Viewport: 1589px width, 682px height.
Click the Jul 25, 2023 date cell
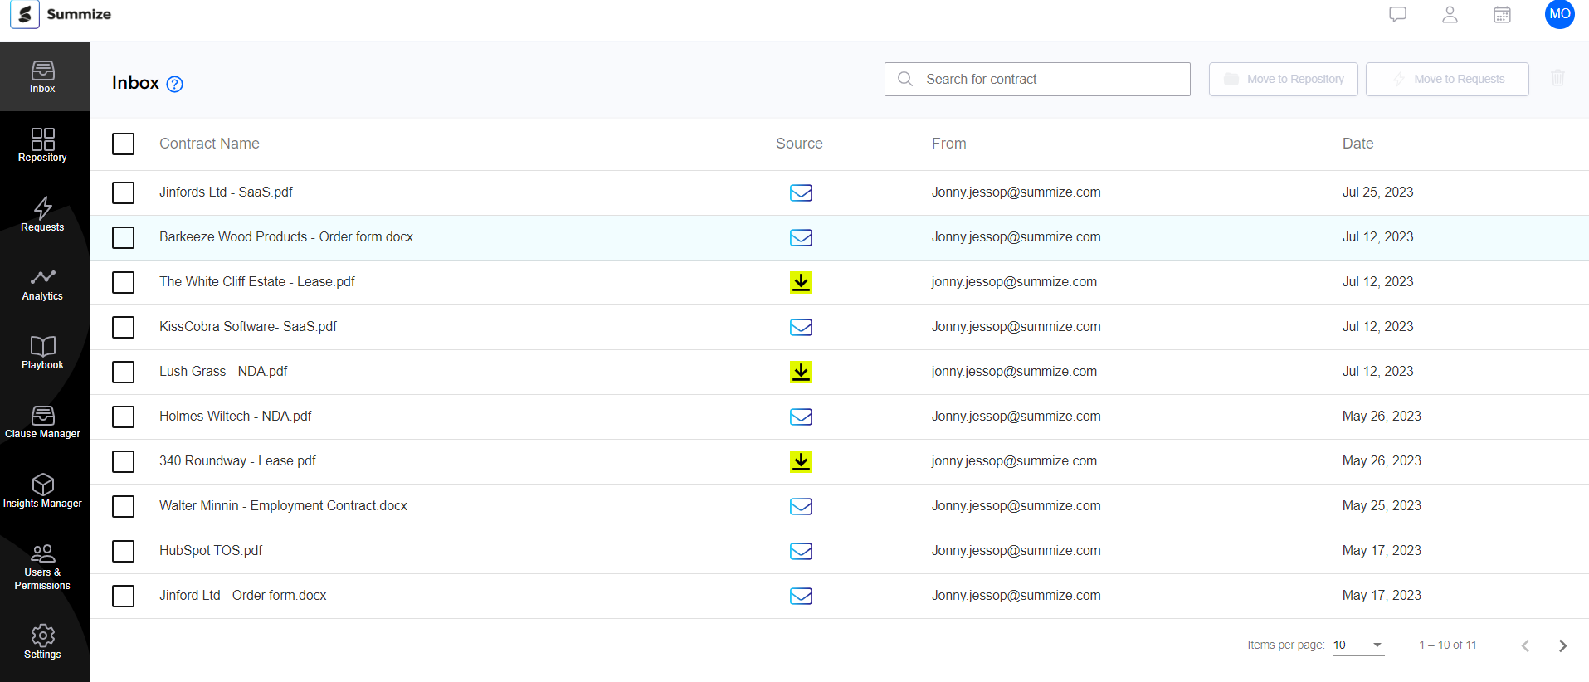(1377, 192)
